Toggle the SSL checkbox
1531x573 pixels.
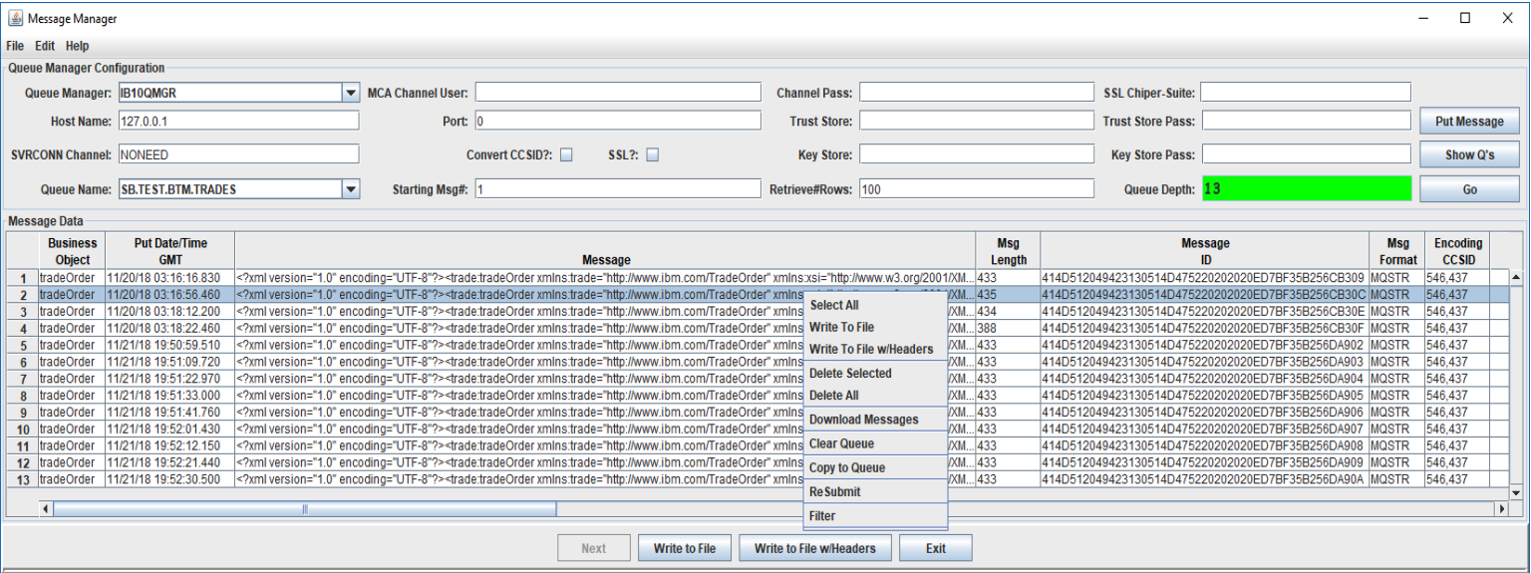click(654, 154)
